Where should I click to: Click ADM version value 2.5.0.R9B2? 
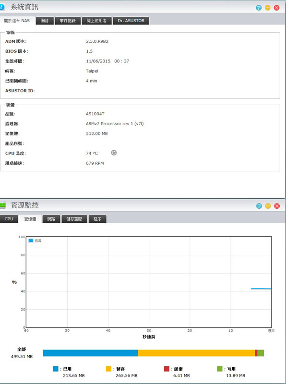pos(97,41)
